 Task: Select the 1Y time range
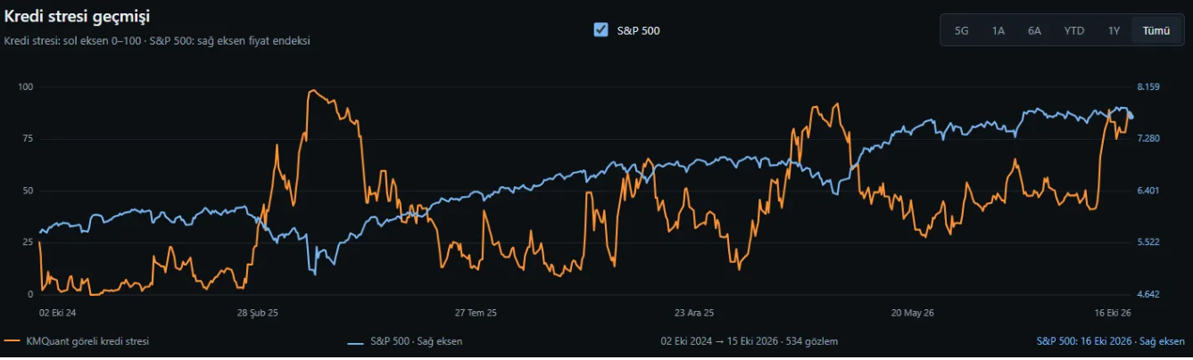1114,30
